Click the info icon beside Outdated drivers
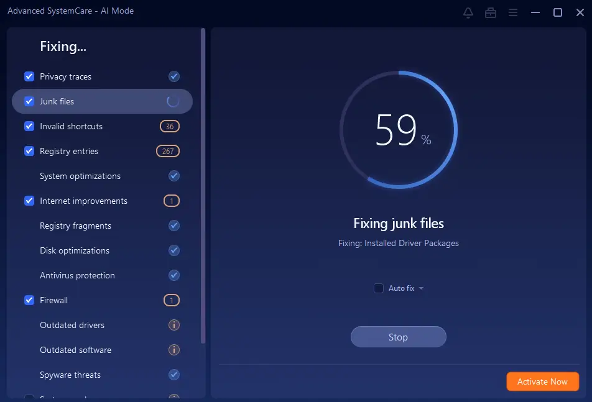The height and width of the screenshot is (402, 592). (x=174, y=325)
